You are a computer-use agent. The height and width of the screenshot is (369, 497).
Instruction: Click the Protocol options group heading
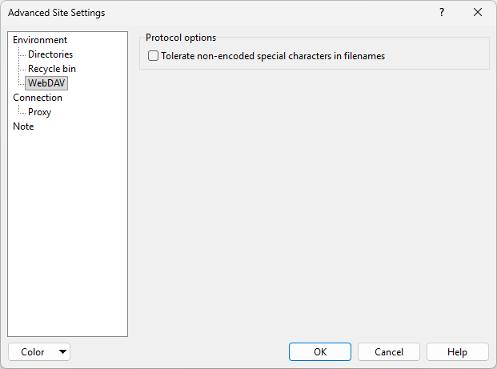click(x=181, y=38)
